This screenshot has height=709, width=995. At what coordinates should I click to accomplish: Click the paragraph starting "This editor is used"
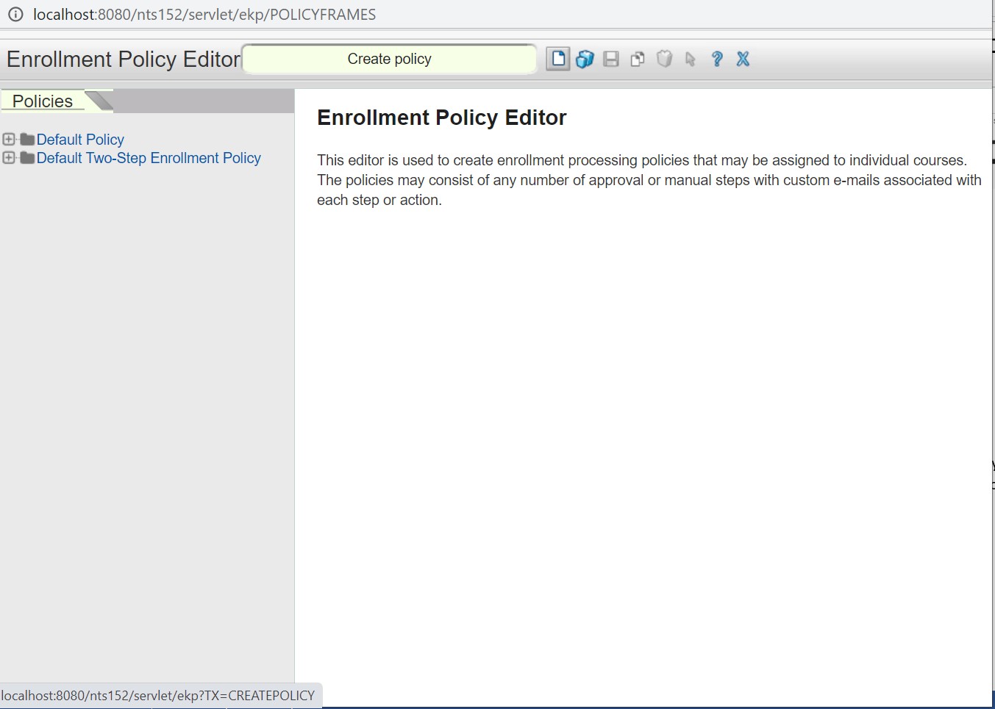(x=649, y=180)
